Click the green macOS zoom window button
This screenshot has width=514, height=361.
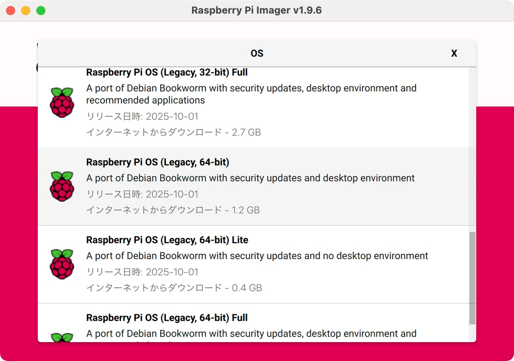click(41, 11)
